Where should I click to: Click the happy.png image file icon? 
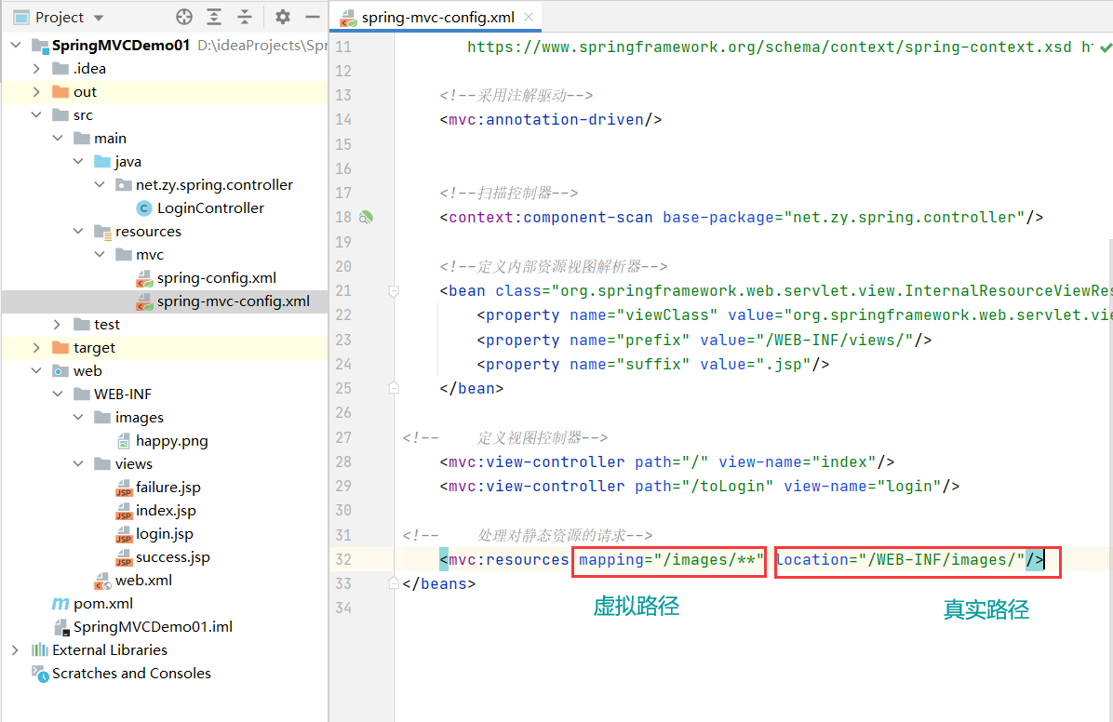(x=124, y=441)
